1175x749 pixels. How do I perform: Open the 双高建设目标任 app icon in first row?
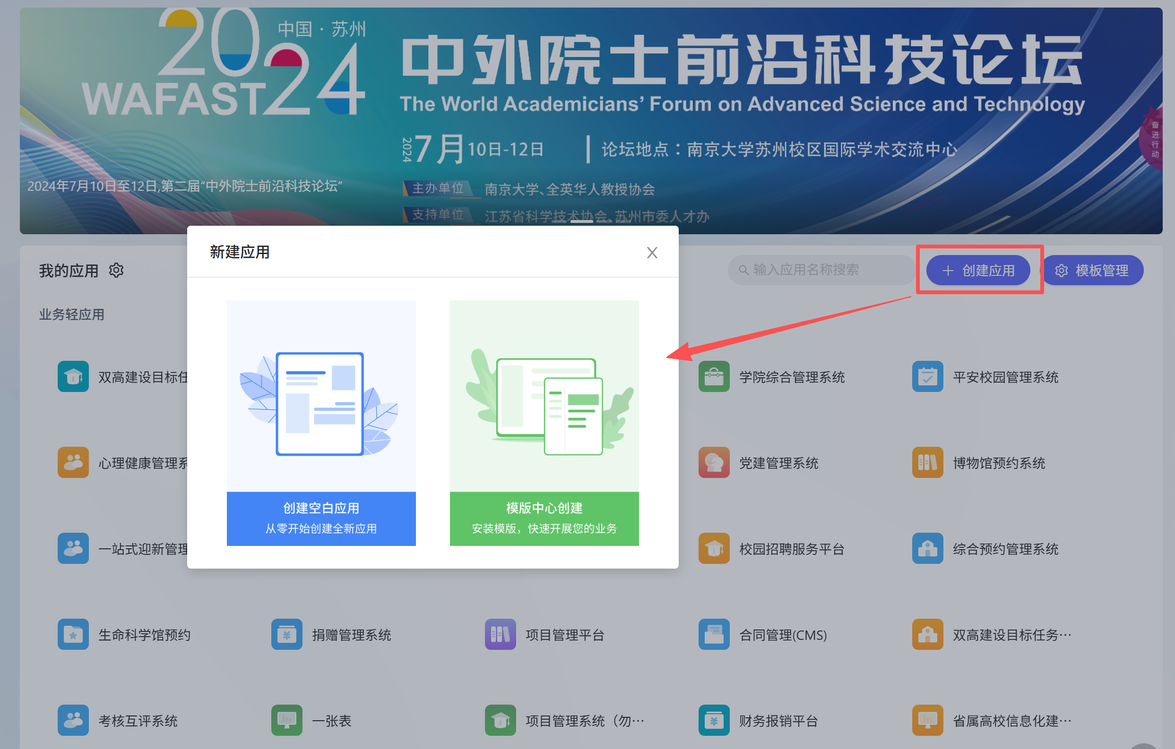(73, 376)
